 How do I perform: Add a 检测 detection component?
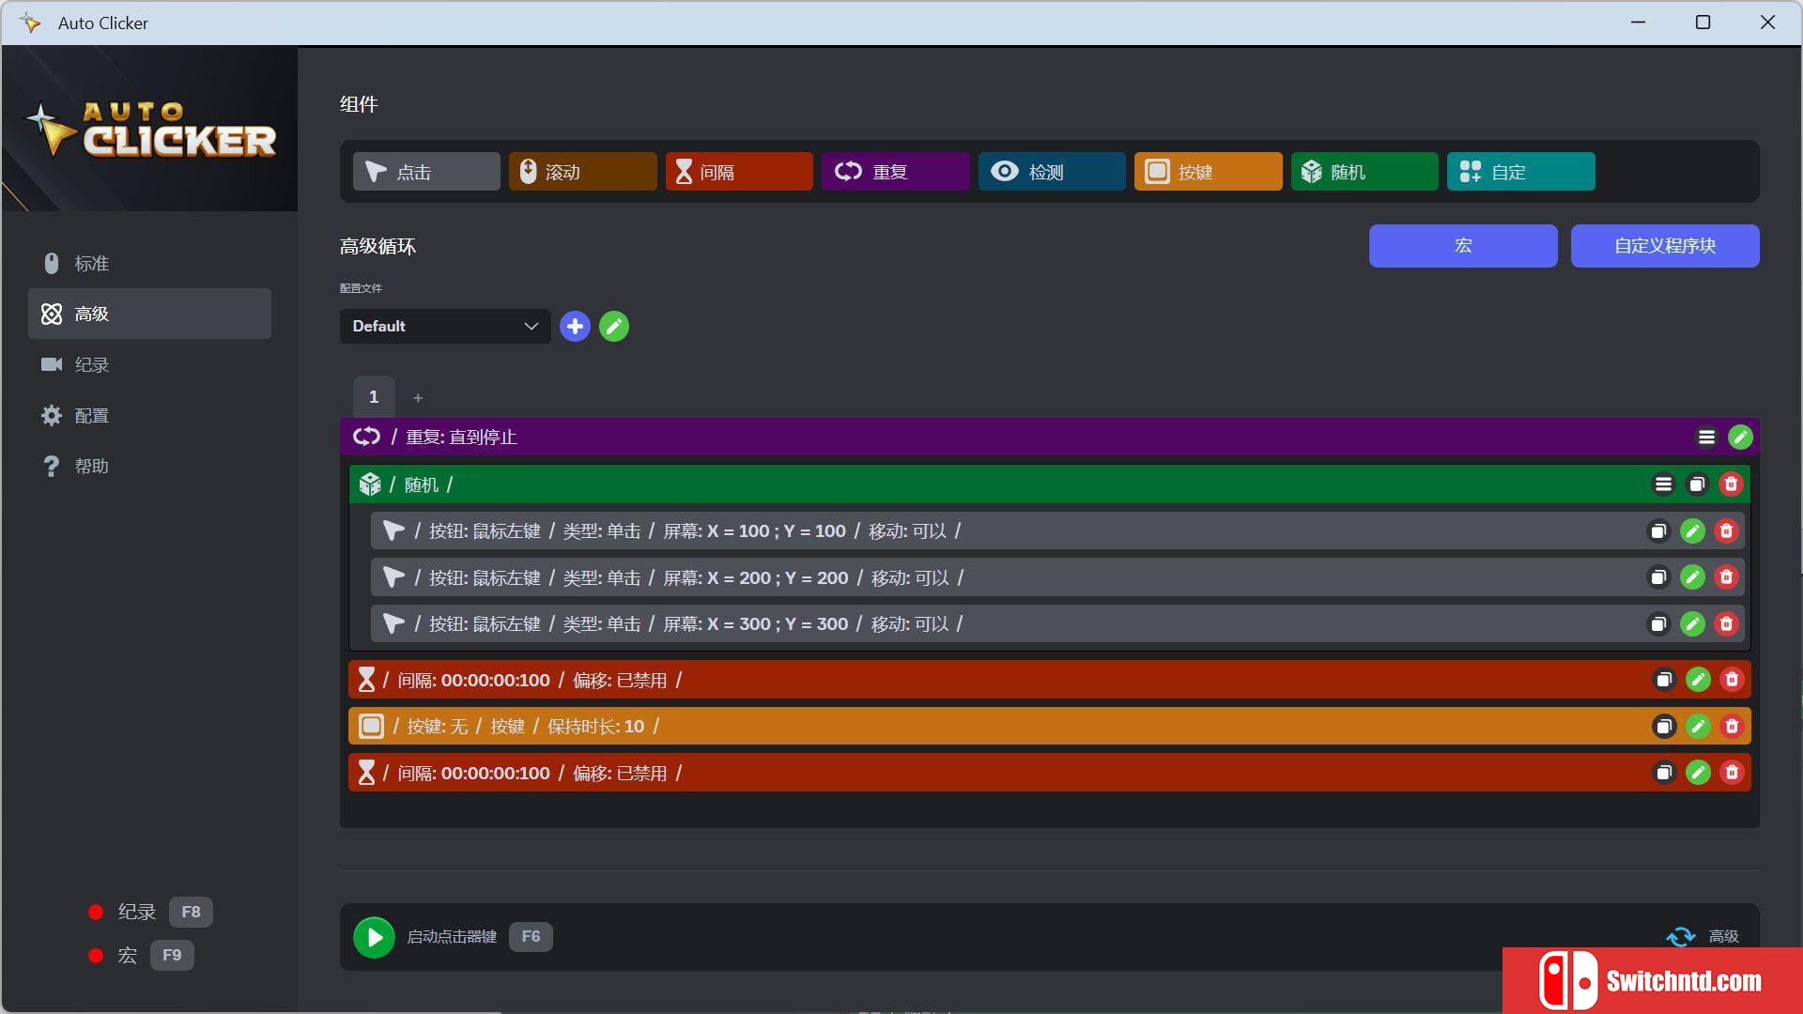(x=1052, y=172)
